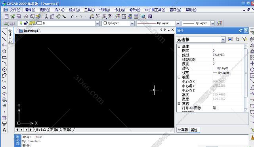254x147 pixels.
Task: Collapse the 其它 property group
Action: [179, 103]
